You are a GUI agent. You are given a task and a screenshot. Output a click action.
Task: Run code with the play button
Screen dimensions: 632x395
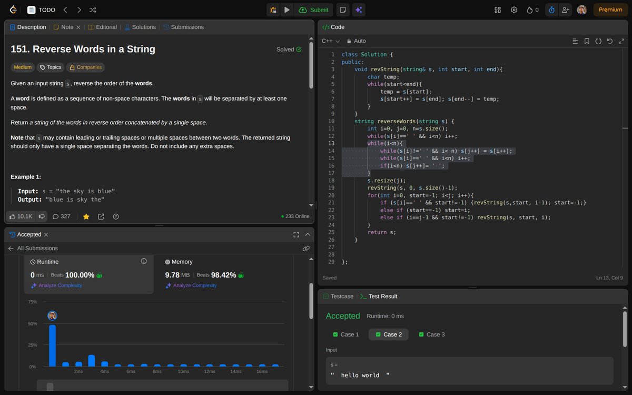point(287,9)
